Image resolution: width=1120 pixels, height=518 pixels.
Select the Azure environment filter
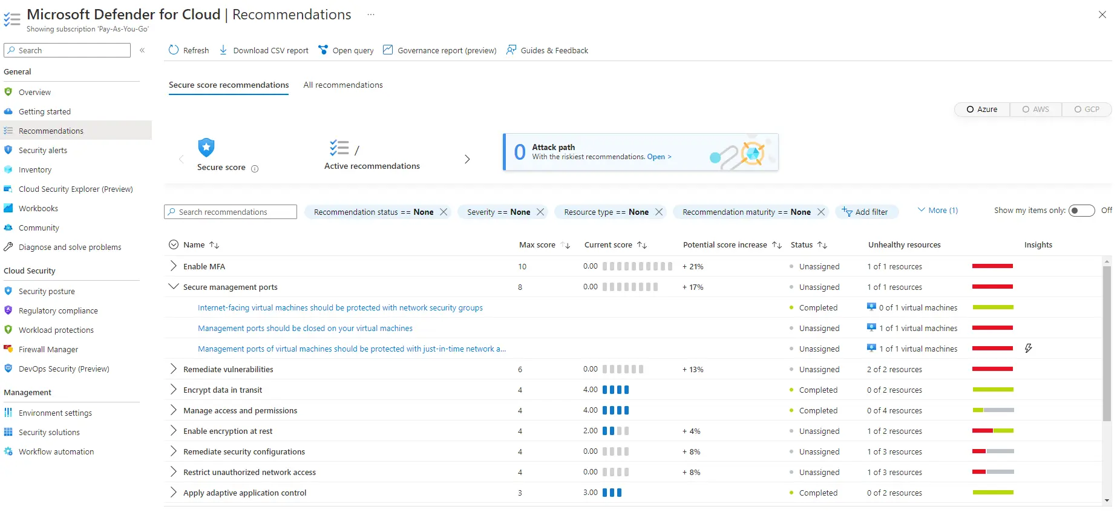981,110
